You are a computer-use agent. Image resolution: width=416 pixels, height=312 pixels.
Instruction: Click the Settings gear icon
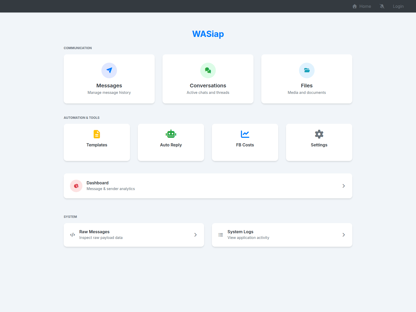[x=319, y=134]
